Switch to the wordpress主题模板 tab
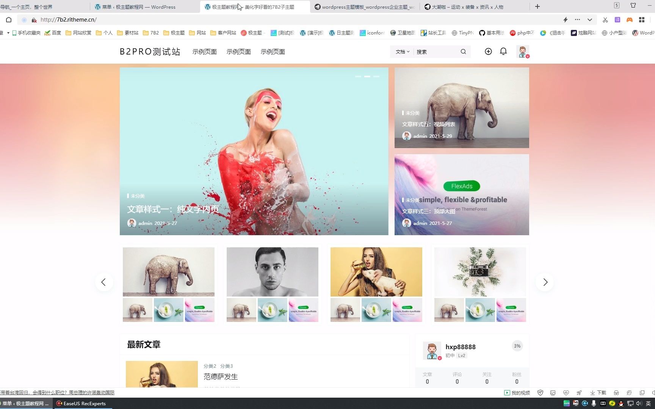This screenshot has width=655, height=409. (x=364, y=7)
